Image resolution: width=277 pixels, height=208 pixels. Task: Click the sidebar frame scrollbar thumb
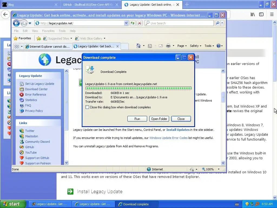pos(67,102)
